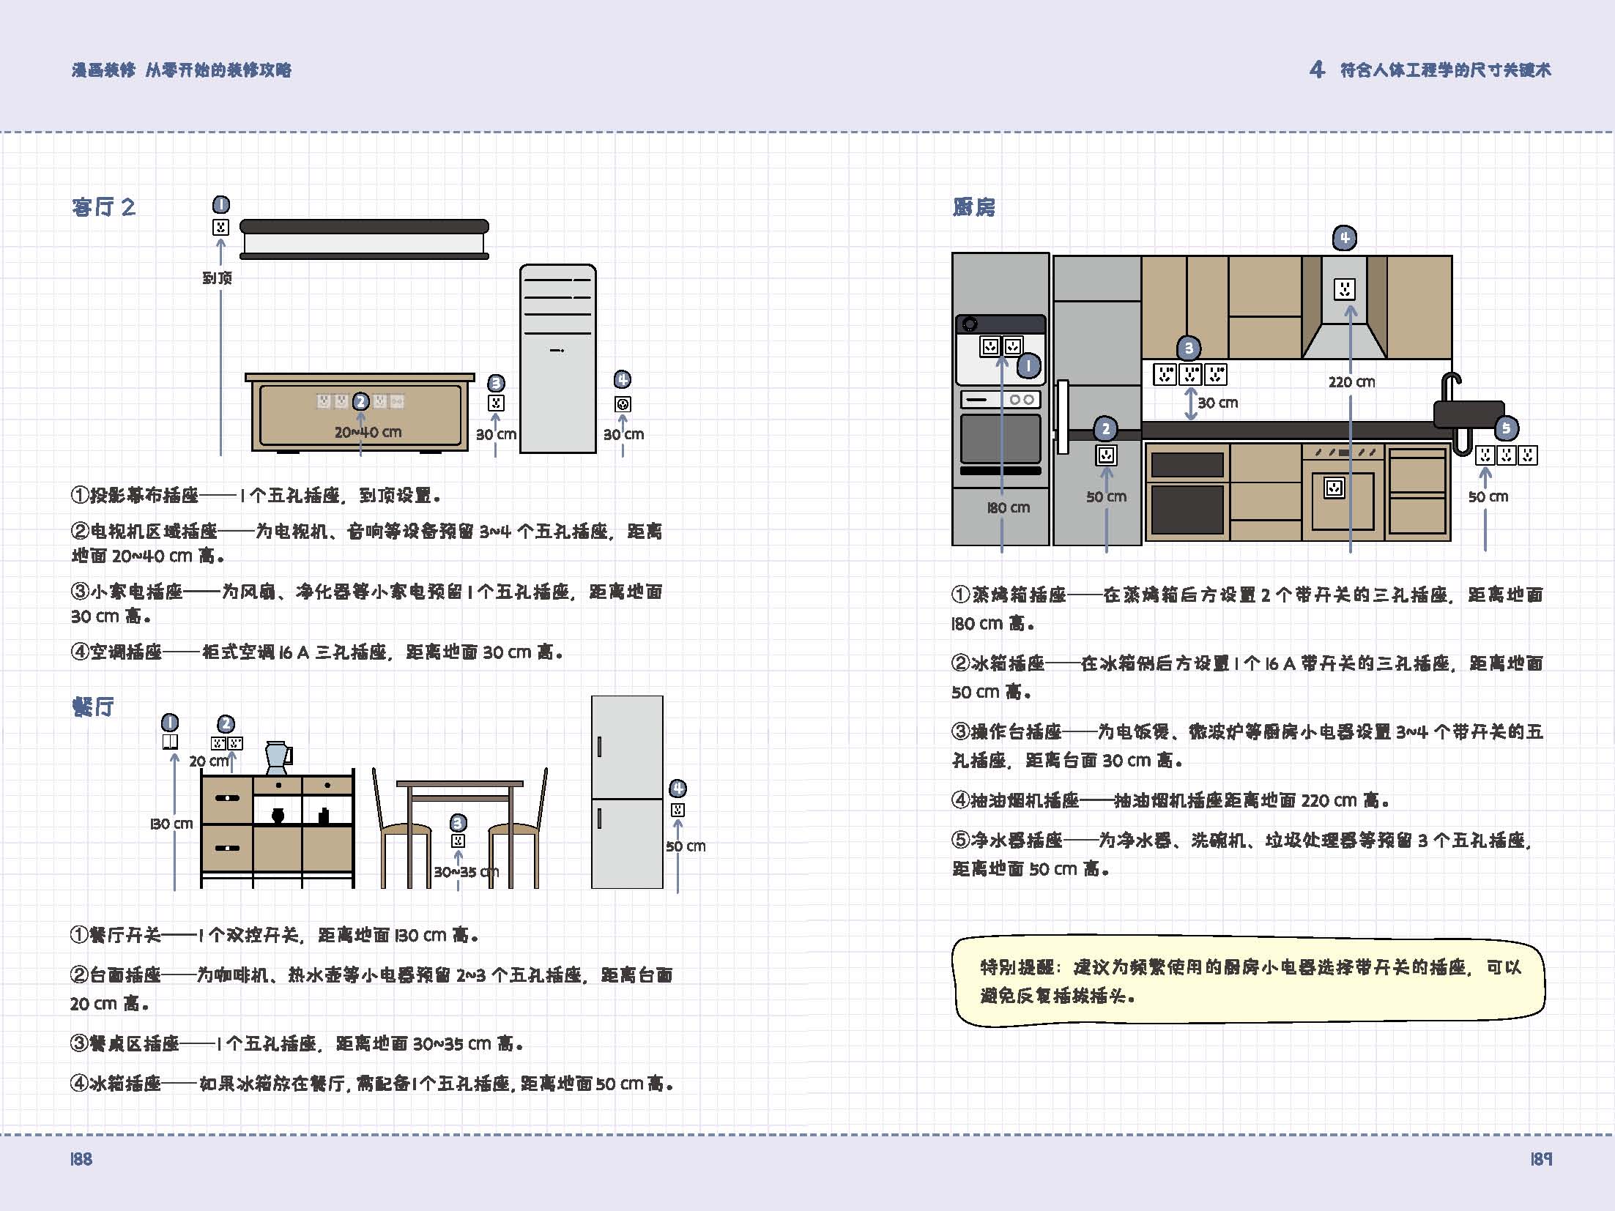Click the 餐厅 section heading
Screen dimensions: 1615x1211
92,707
